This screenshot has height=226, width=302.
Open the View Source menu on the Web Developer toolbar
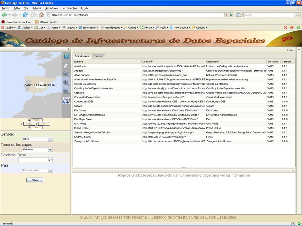(180, 28)
